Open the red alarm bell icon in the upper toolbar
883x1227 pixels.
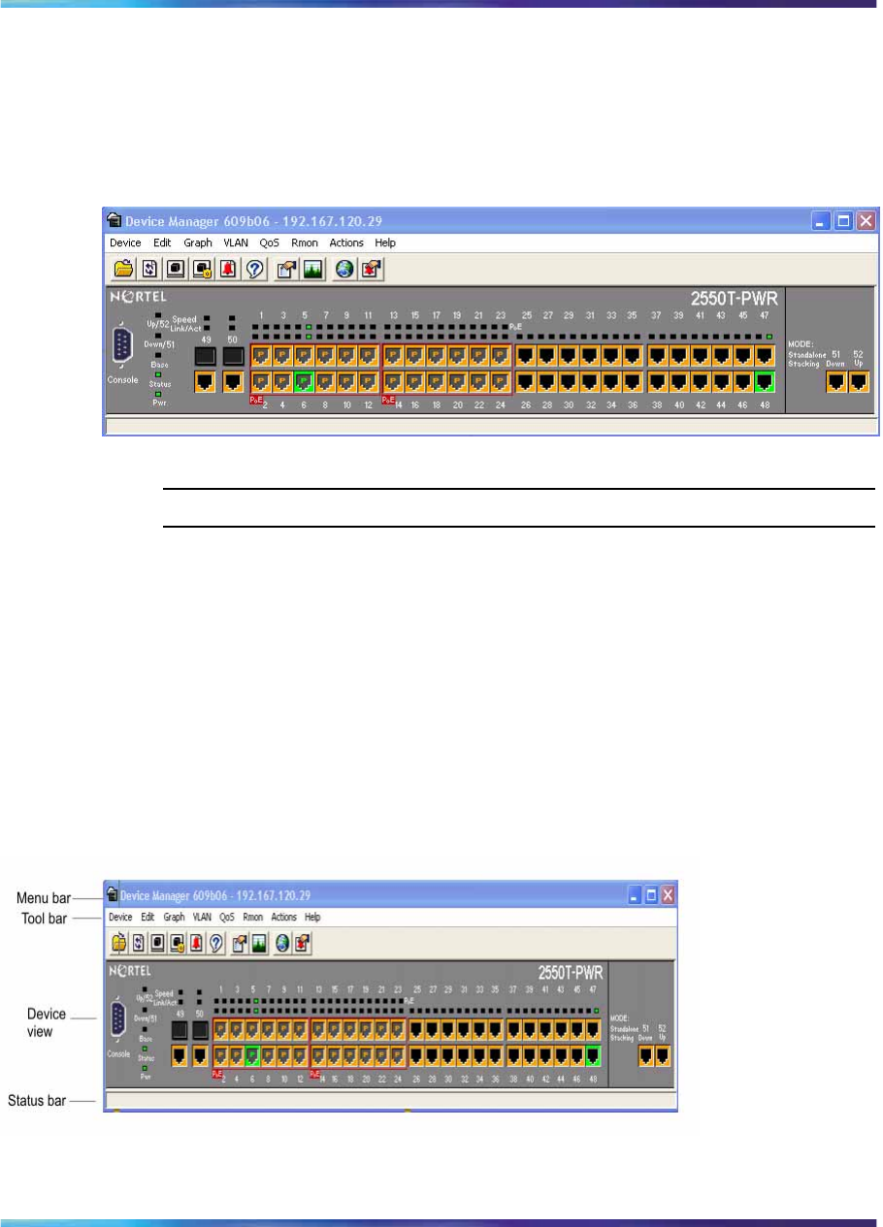[x=227, y=271]
